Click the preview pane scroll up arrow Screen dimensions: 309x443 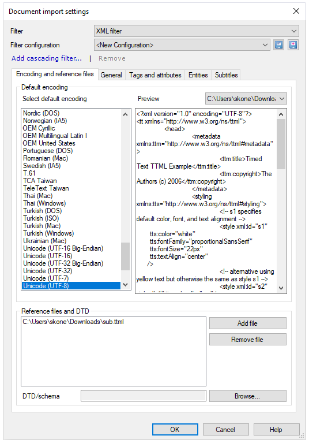point(281,114)
